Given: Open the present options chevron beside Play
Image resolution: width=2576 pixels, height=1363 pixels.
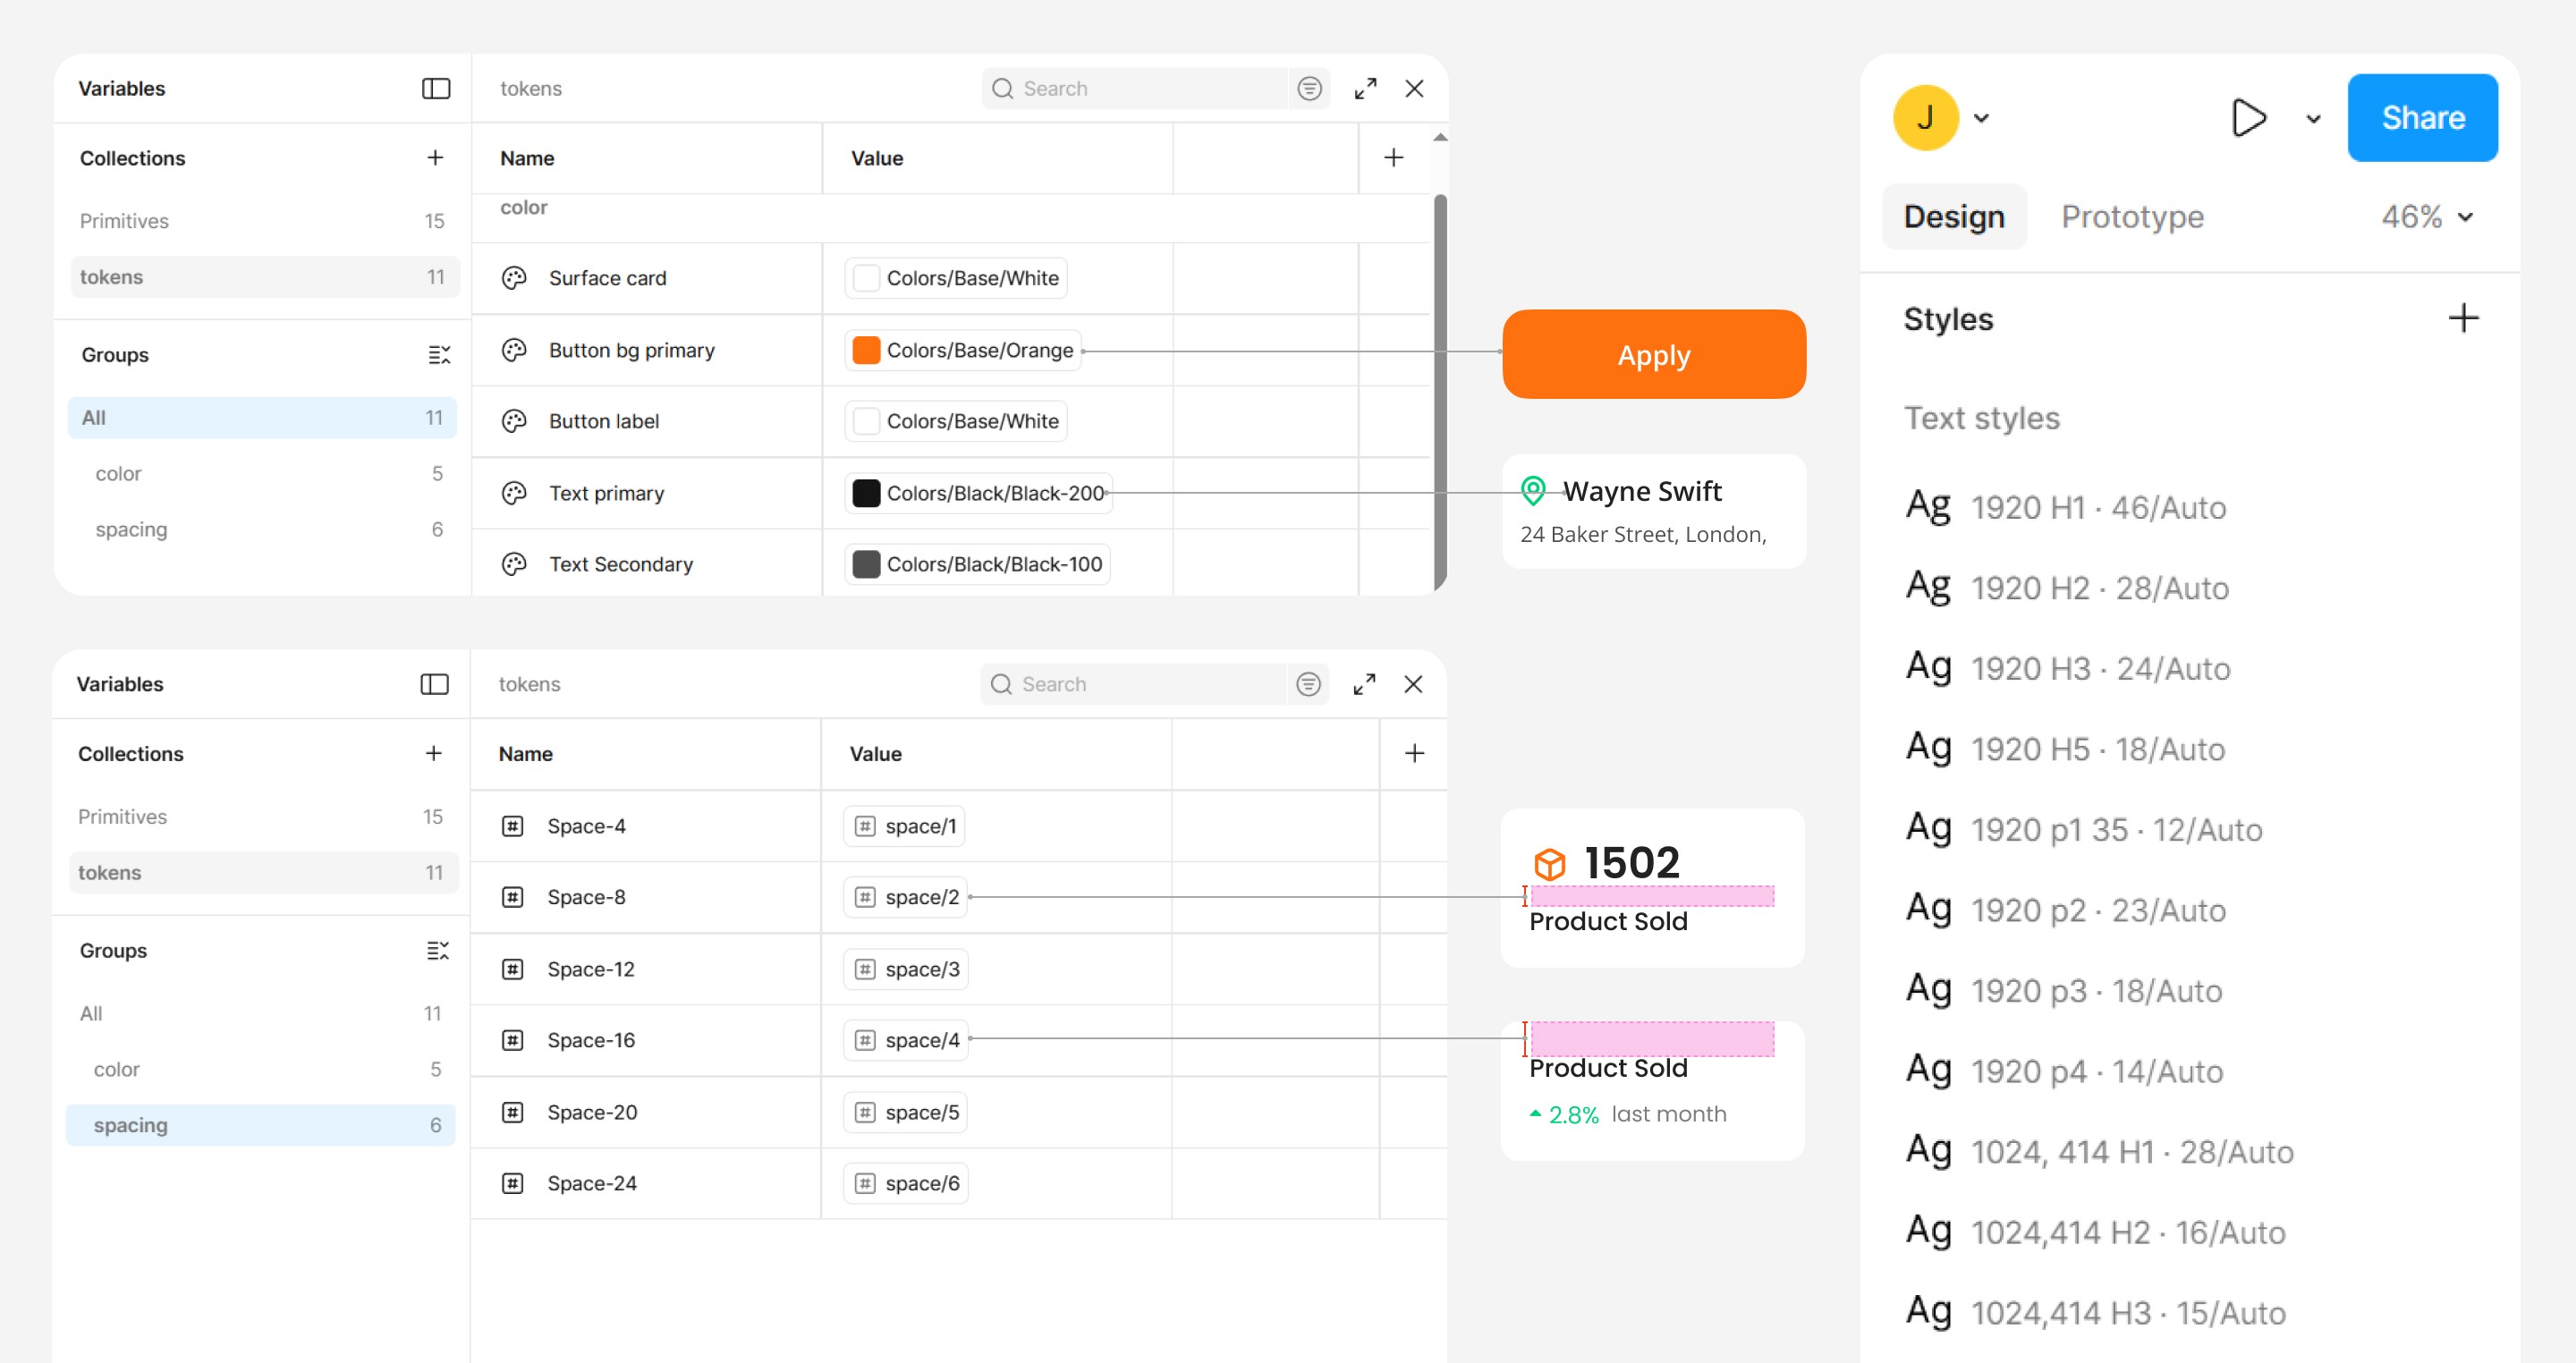Looking at the screenshot, I should pyautogui.click(x=2313, y=118).
